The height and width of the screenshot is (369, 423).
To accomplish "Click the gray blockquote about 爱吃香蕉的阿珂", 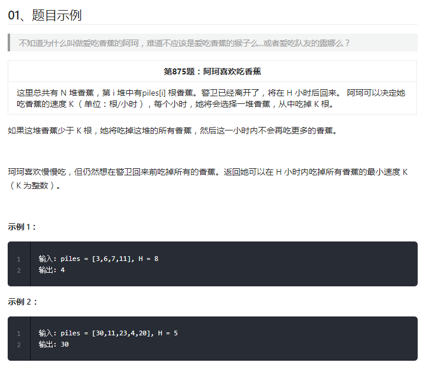I will coord(213,43).
